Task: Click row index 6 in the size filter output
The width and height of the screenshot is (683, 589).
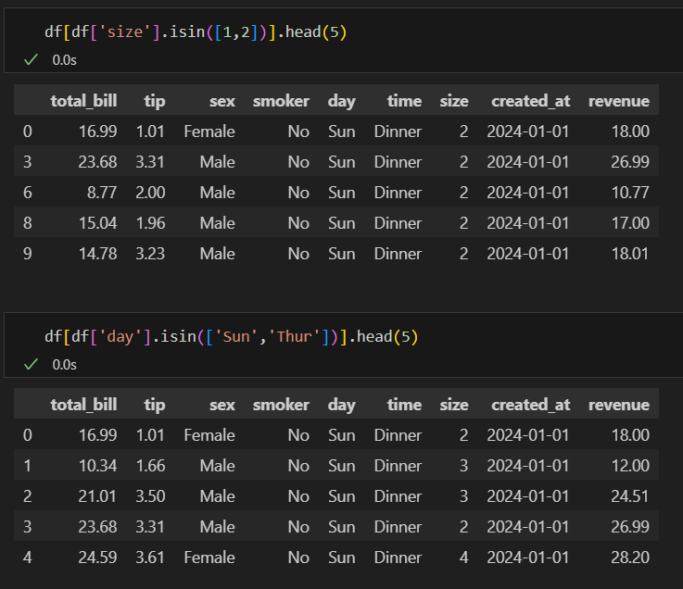Action: coord(28,193)
